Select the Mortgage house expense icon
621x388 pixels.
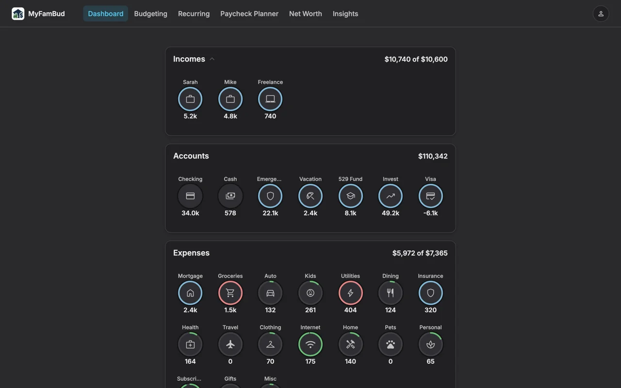pyautogui.click(x=190, y=293)
